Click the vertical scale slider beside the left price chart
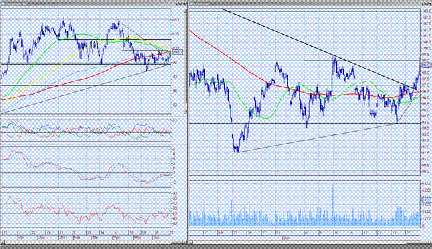432x249 pixels. tap(185, 61)
